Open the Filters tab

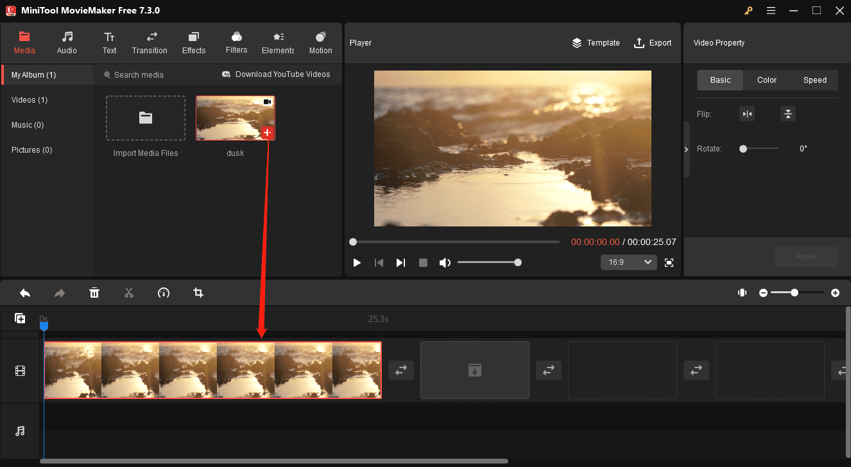[237, 42]
